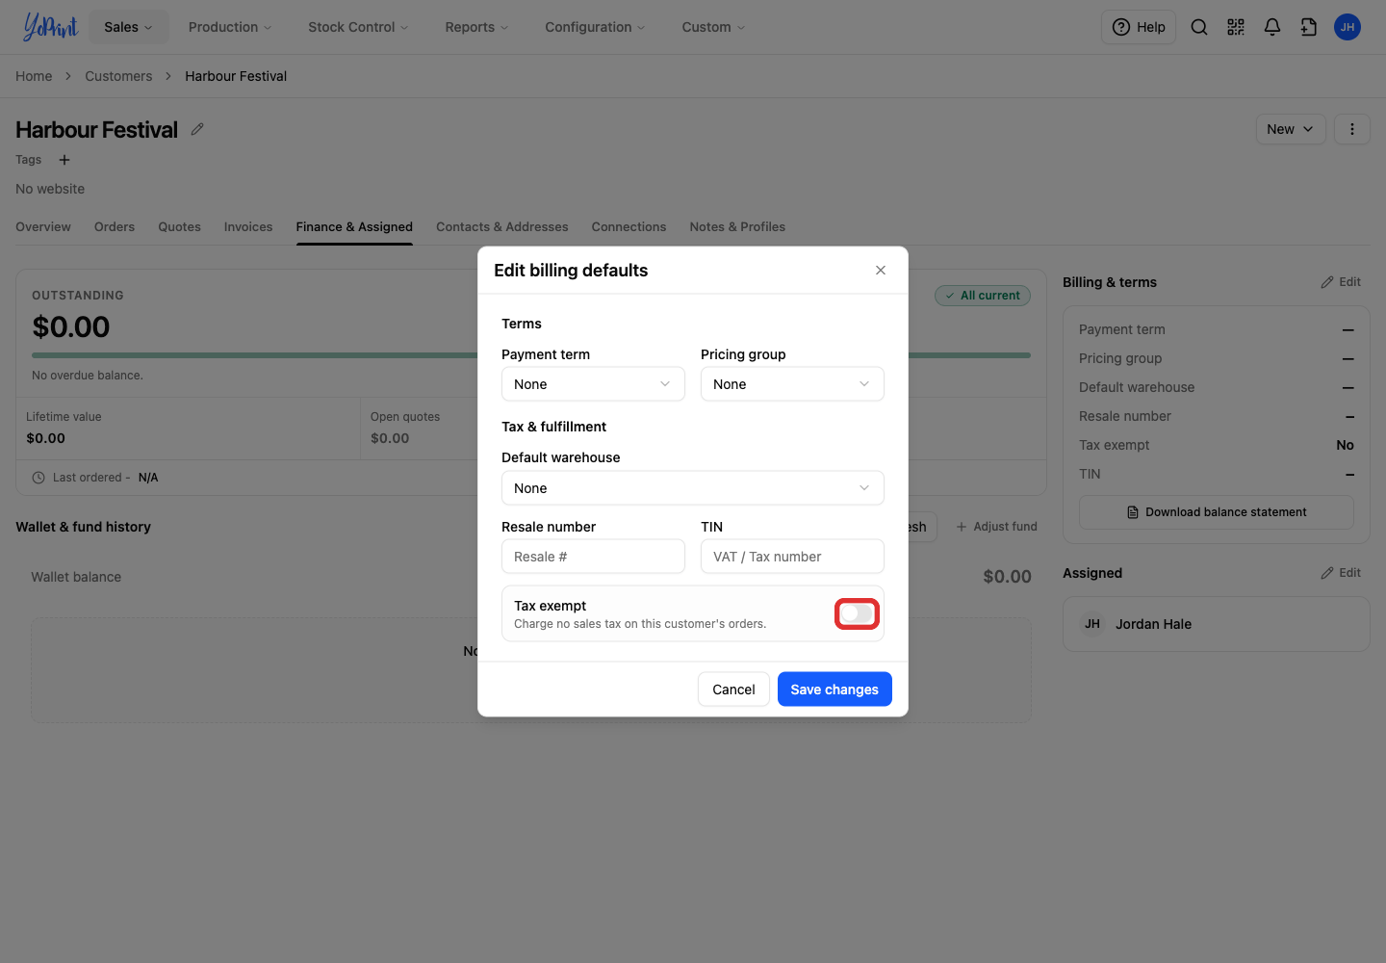This screenshot has width=1386, height=963.
Task: Open the QR code scanner icon
Action: coord(1236,27)
